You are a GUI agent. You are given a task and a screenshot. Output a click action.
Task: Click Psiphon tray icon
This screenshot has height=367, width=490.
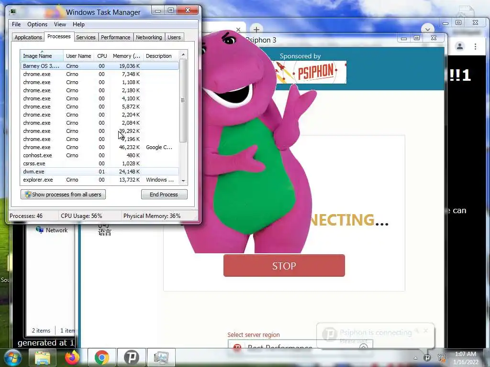427,357
